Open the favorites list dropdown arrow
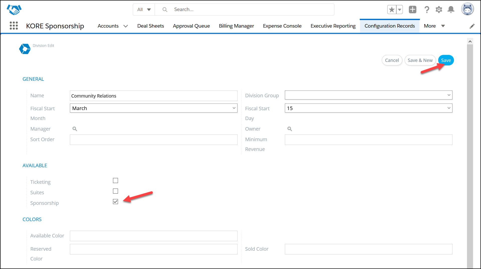This screenshot has width=481, height=269. (400, 10)
